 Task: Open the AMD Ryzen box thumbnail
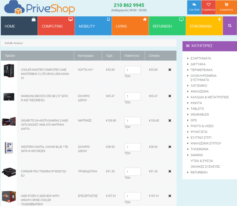(9, 197)
